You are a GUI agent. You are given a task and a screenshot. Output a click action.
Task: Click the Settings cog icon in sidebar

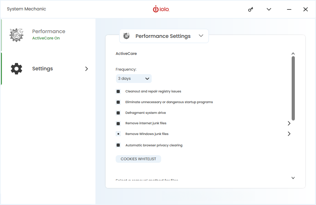point(16,69)
